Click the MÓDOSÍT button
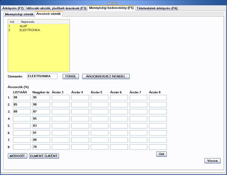The height and width of the screenshot is (175, 227). pos(18,156)
